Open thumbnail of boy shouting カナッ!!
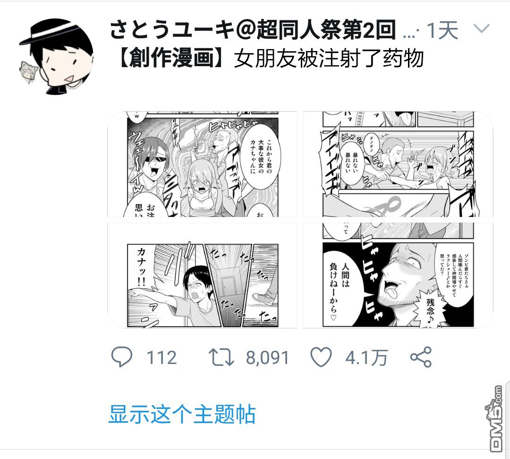510x459 pixels. (202, 275)
